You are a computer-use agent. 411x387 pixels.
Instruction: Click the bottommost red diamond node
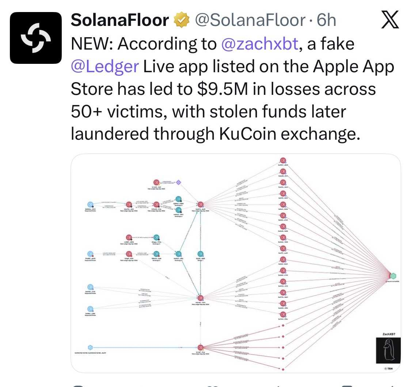[283, 369]
